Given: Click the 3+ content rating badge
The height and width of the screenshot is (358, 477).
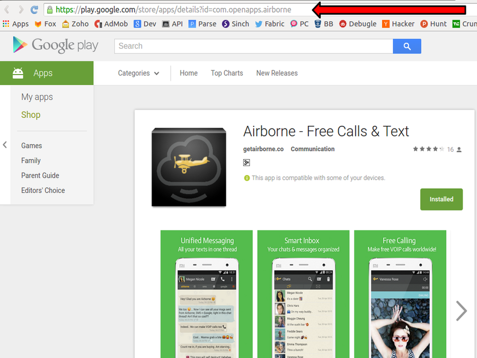Looking at the screenshot, I should pos(246,163).
